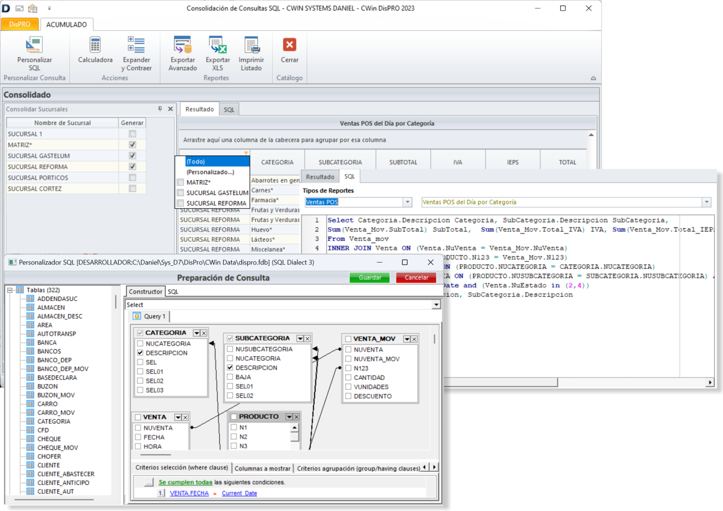Collapse the Tablas (322) tree node
Image resolution: width=723 pixels, height=511 pixels.
10,290
